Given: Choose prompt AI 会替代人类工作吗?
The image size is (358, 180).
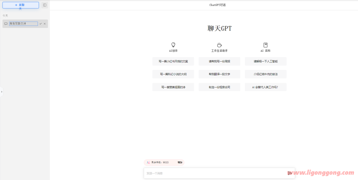Looking at the screenshot, I should coord(265,87).
